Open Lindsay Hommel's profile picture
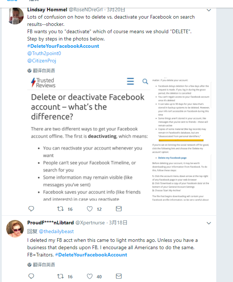The image size is (233, 282). [x=15, y=16]
